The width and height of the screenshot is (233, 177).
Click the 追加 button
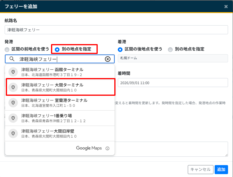coord(221,169)
